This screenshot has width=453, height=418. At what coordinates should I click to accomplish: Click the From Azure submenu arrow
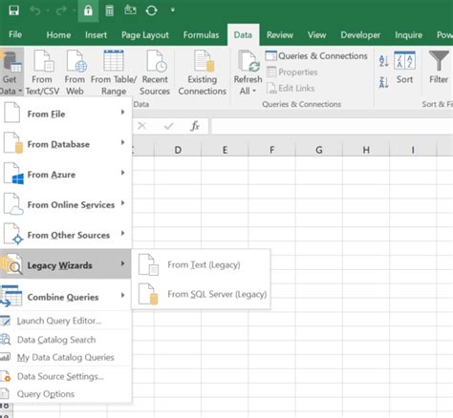click(122, 173)
